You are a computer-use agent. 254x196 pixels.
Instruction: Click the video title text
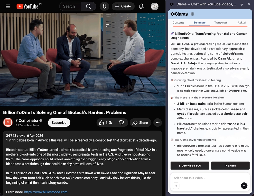[65, 112]
